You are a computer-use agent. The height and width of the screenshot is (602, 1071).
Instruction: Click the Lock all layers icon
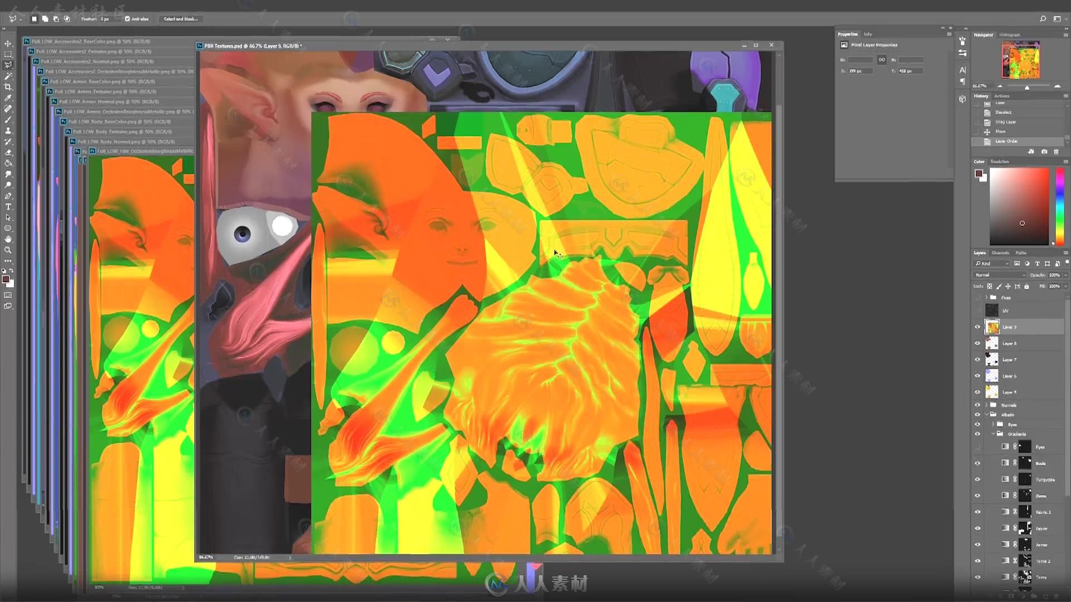[x=1026, y=287]
